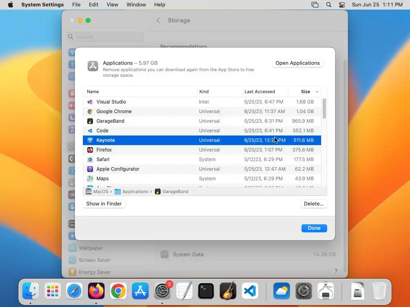Select the Apple Configurator row
The image size is (410, 307).
pyautogui.click(x=202, y=169)
